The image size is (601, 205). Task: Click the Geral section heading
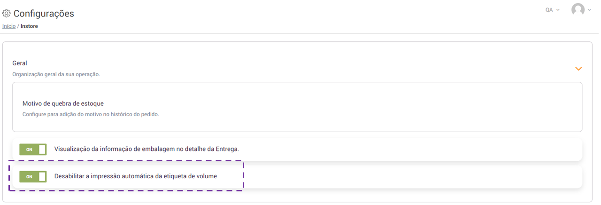[x=20, y=63]
